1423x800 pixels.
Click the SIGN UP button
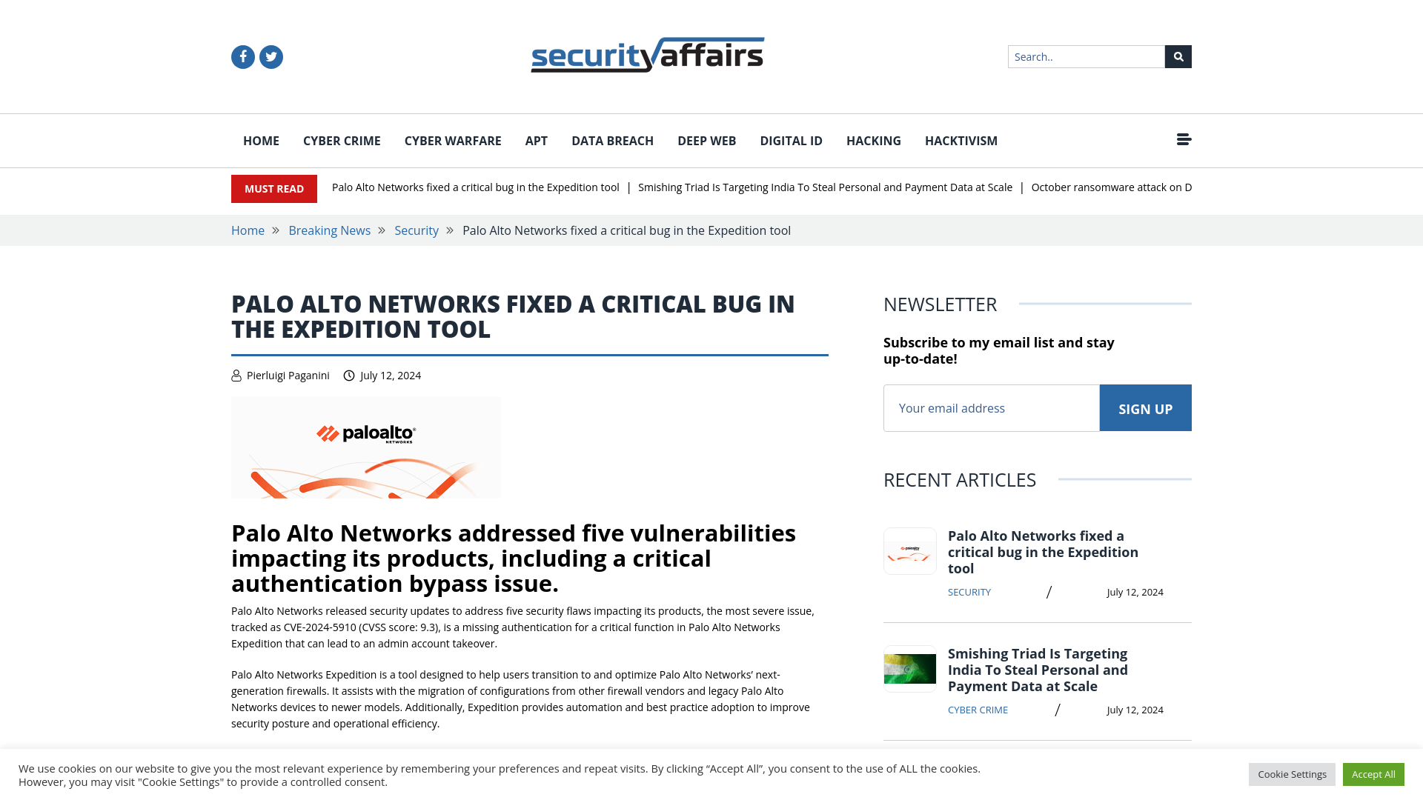tap(1145, 407)
